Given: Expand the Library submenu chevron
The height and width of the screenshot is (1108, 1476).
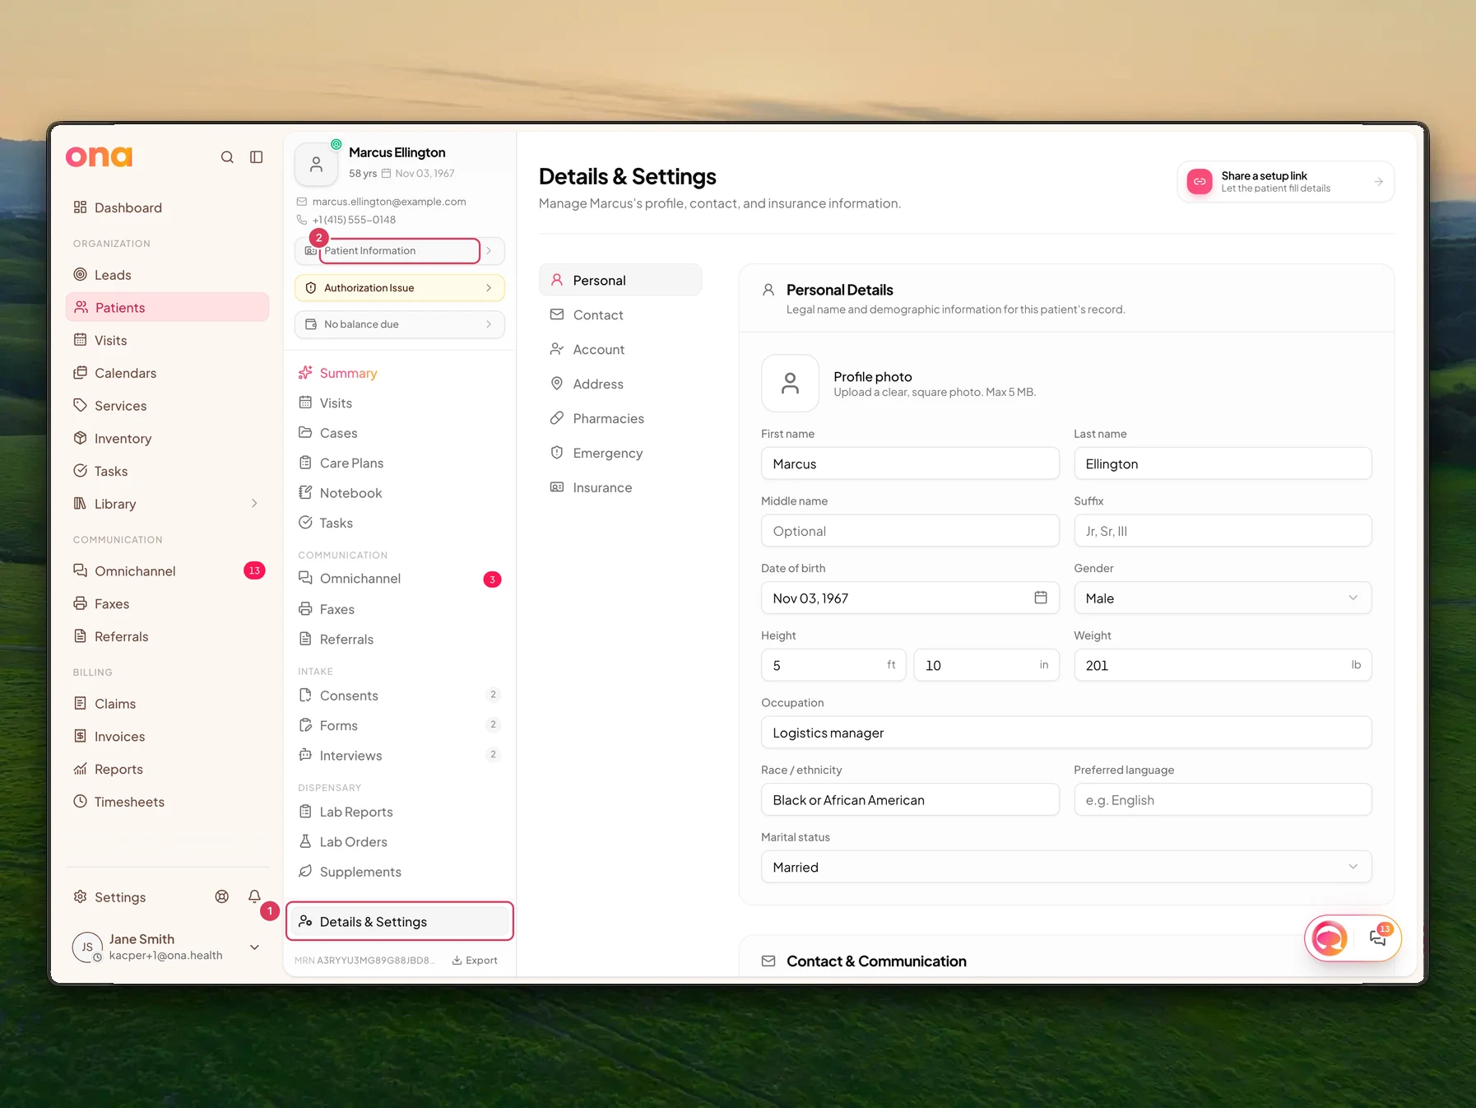Looking at the screenshot, I should [x=254, y=504].
